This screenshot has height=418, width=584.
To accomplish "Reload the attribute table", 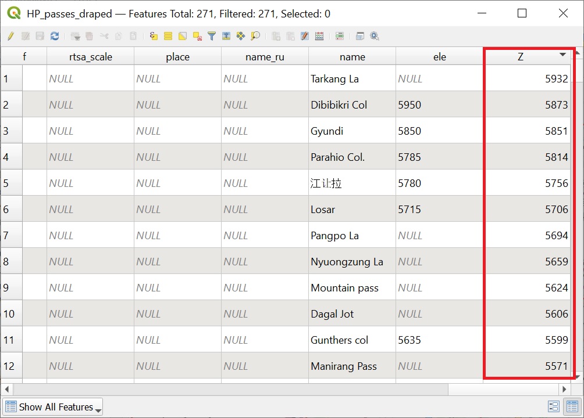I will click(55, 36).
